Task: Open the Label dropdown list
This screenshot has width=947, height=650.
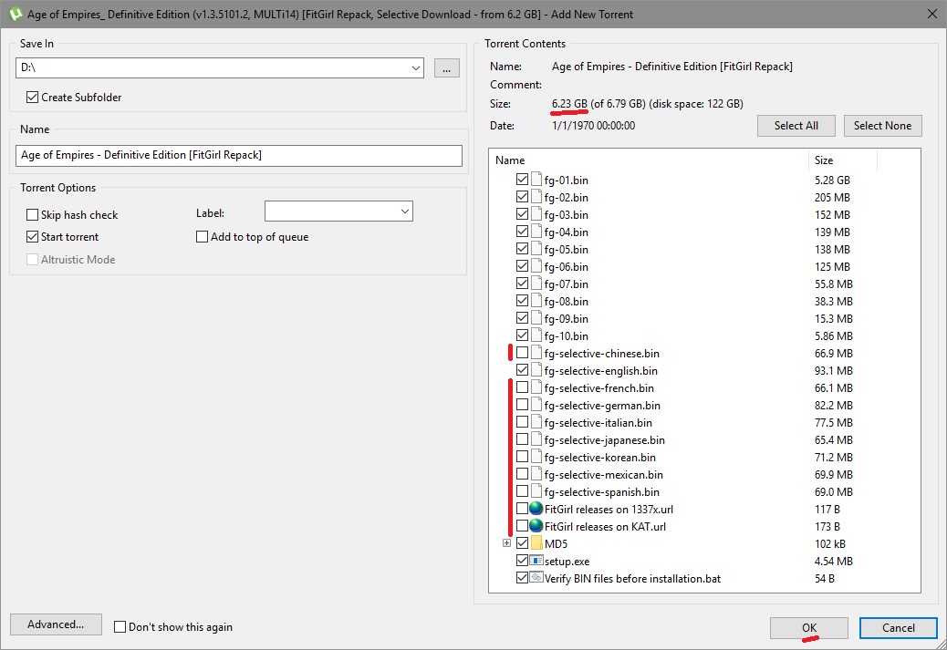Action: 404,212
